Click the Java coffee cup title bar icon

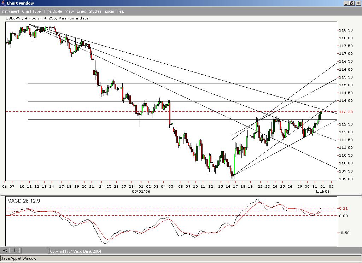click(x=3, y=3)
